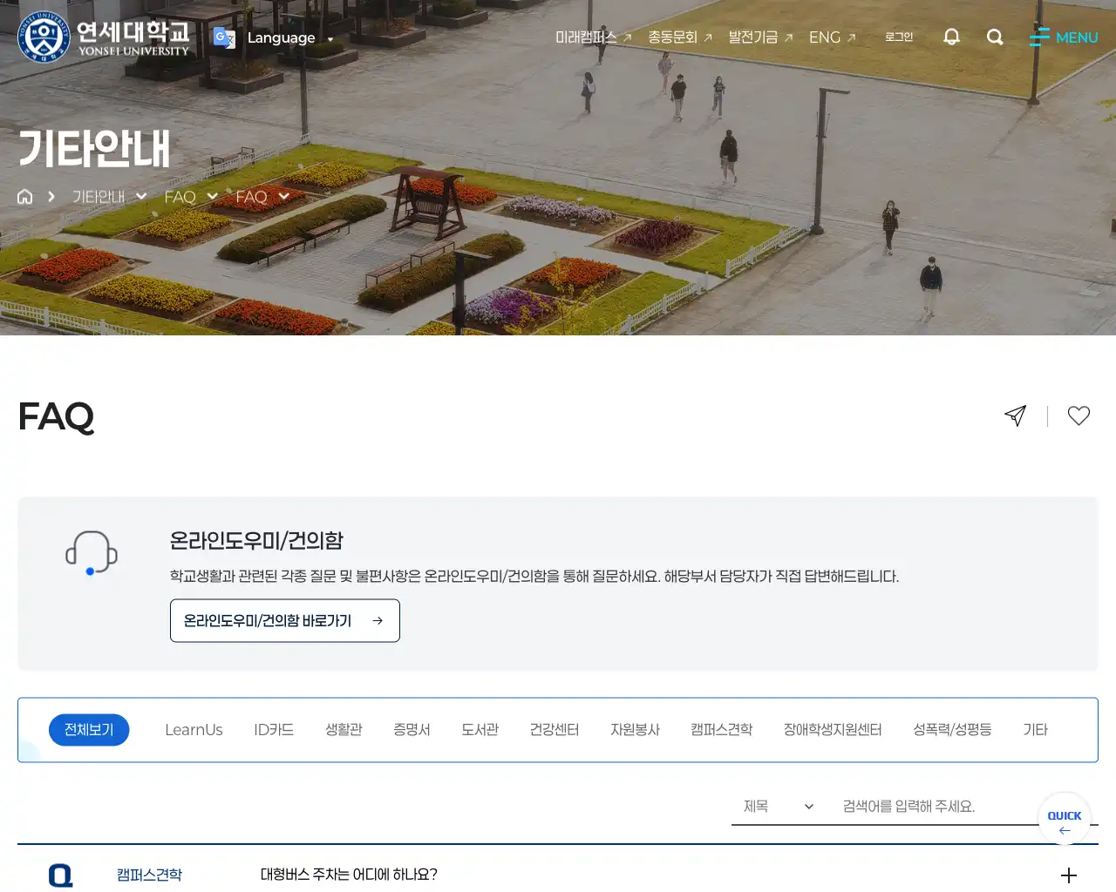The image size is (1116, 892).
Task: Select the 증명서 tab
Action: coord(412,730)
